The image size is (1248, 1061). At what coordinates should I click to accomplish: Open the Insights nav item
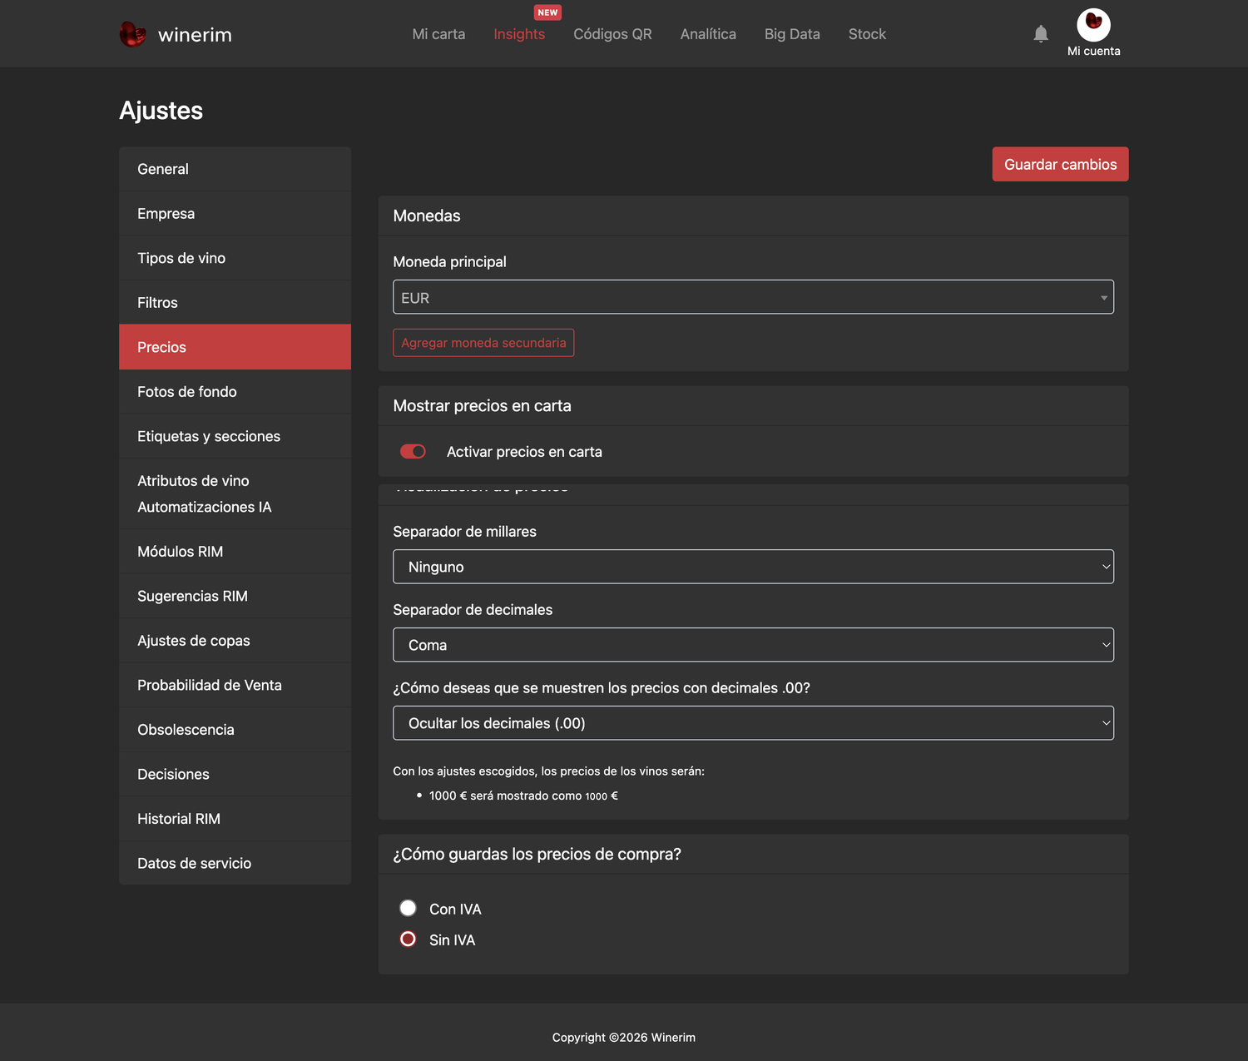coord(519,34)
